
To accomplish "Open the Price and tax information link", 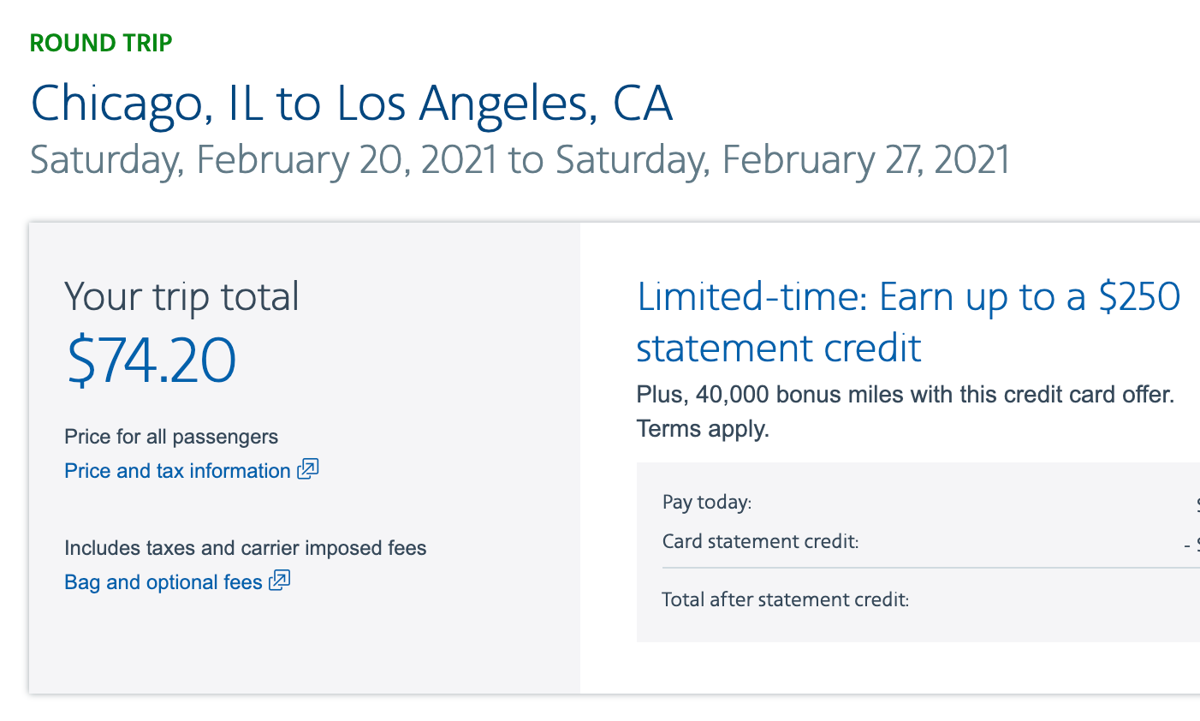I will click(177, 471).
